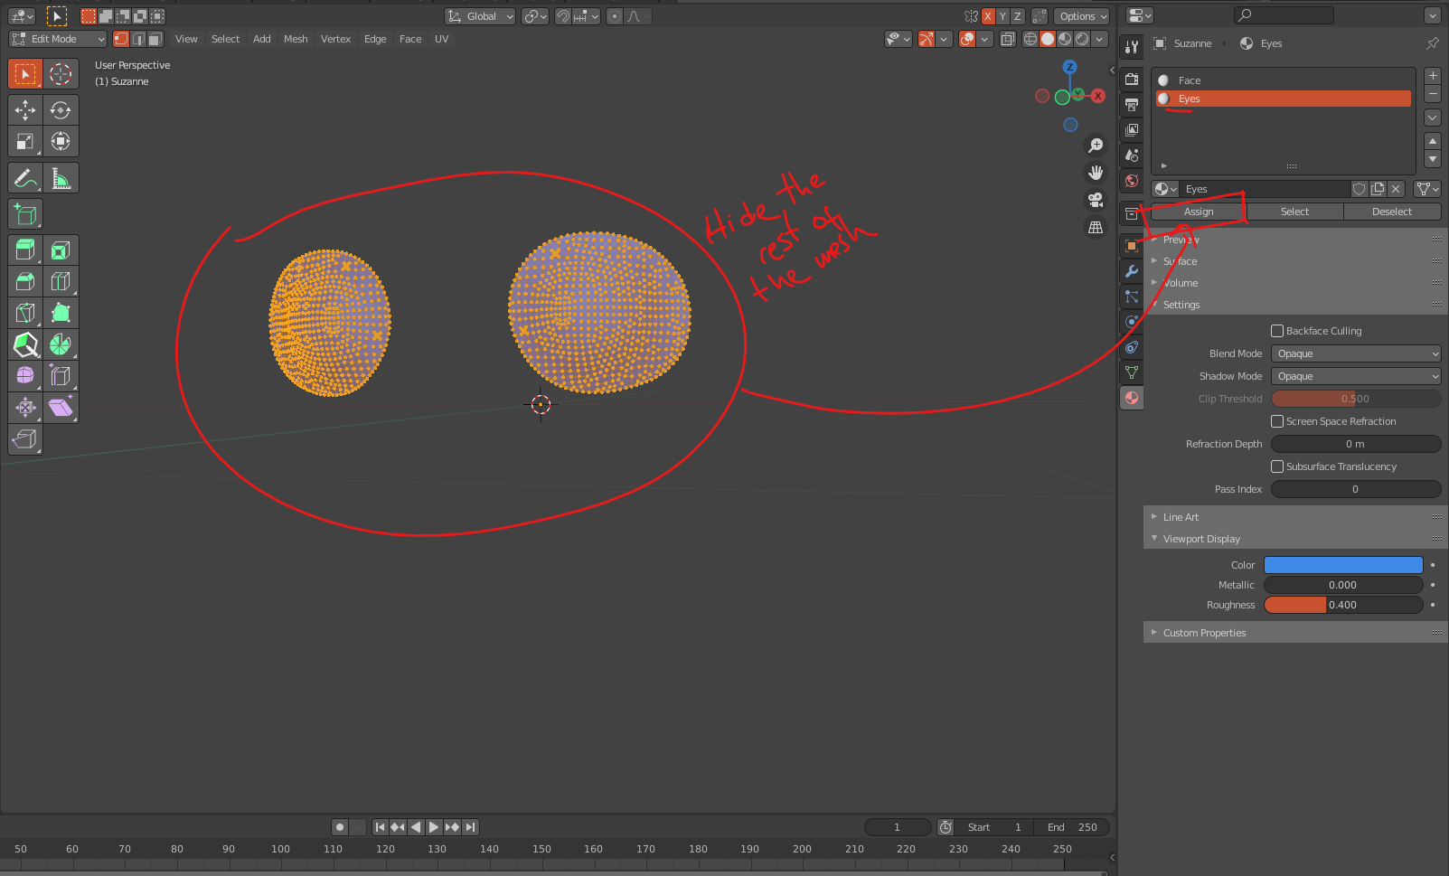This screenshot has height=876, width=1449.
Task: Select the Edge Slide tool
Action: (61, 375)
